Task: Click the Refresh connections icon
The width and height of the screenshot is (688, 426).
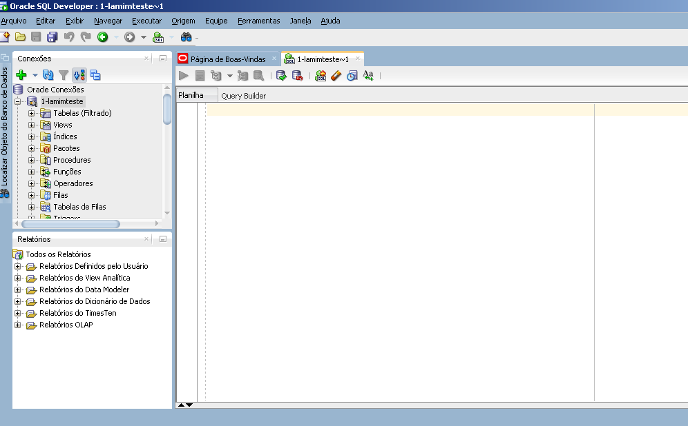Action: [48, 75]
